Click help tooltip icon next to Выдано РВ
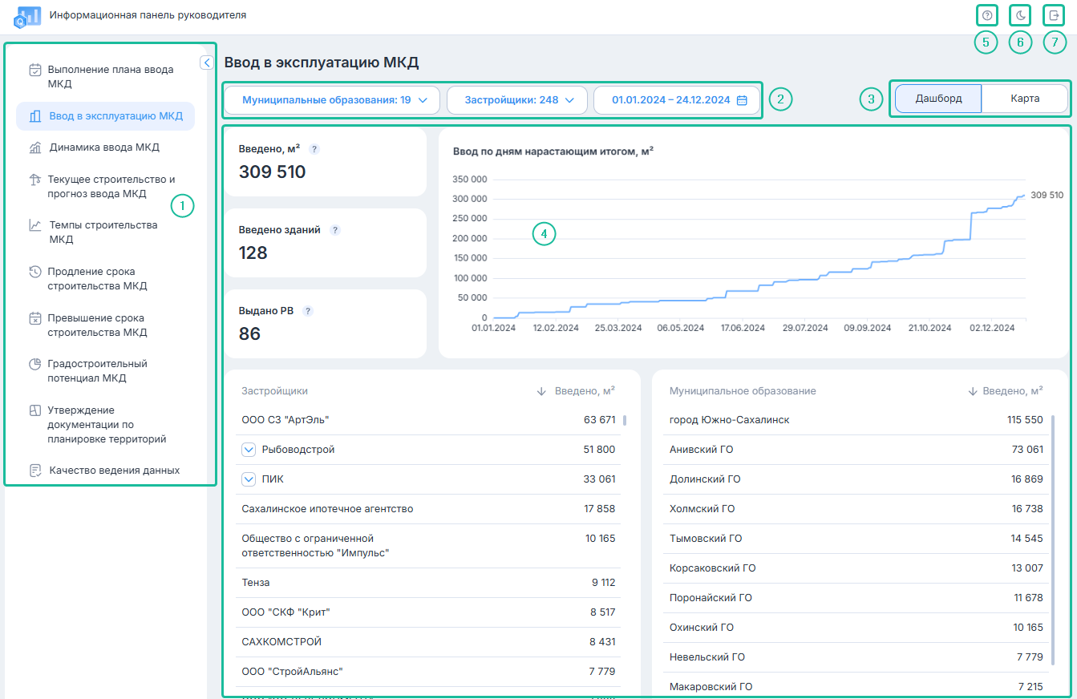 pyautogui.click(x=308, y=311)
